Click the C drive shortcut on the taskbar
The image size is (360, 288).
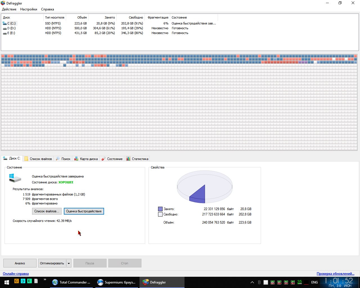(x=16, y=281)
